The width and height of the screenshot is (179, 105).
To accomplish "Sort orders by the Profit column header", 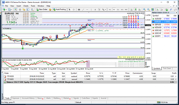I will tap(174, 73).
